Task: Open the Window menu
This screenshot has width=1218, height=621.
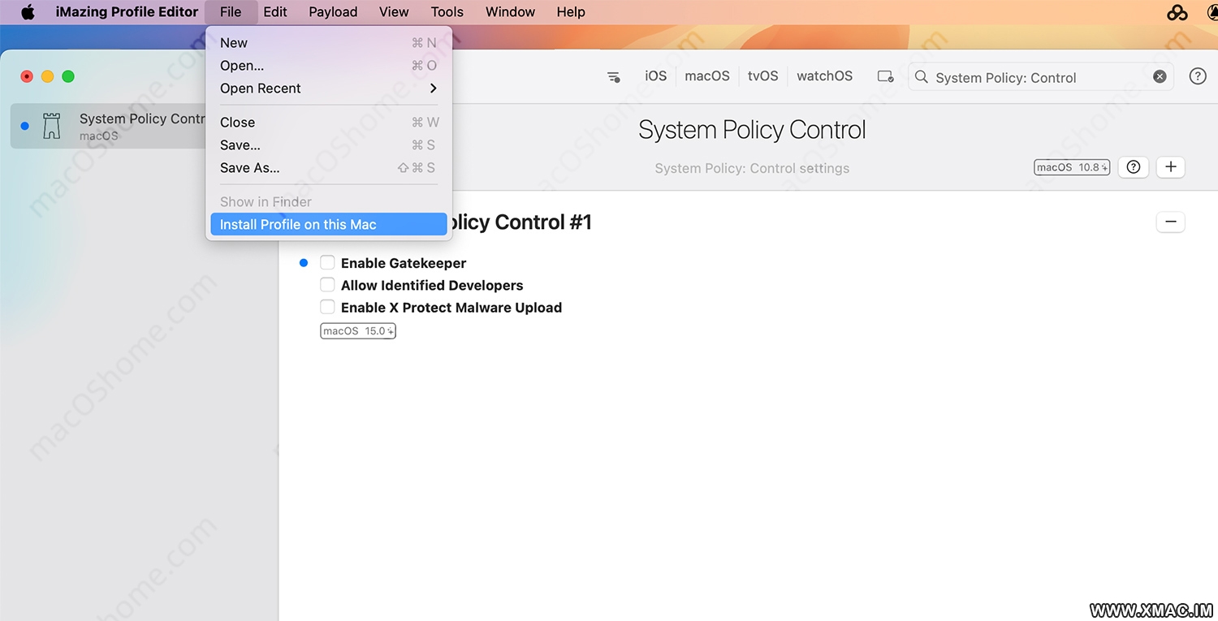Action: point(510,12)
